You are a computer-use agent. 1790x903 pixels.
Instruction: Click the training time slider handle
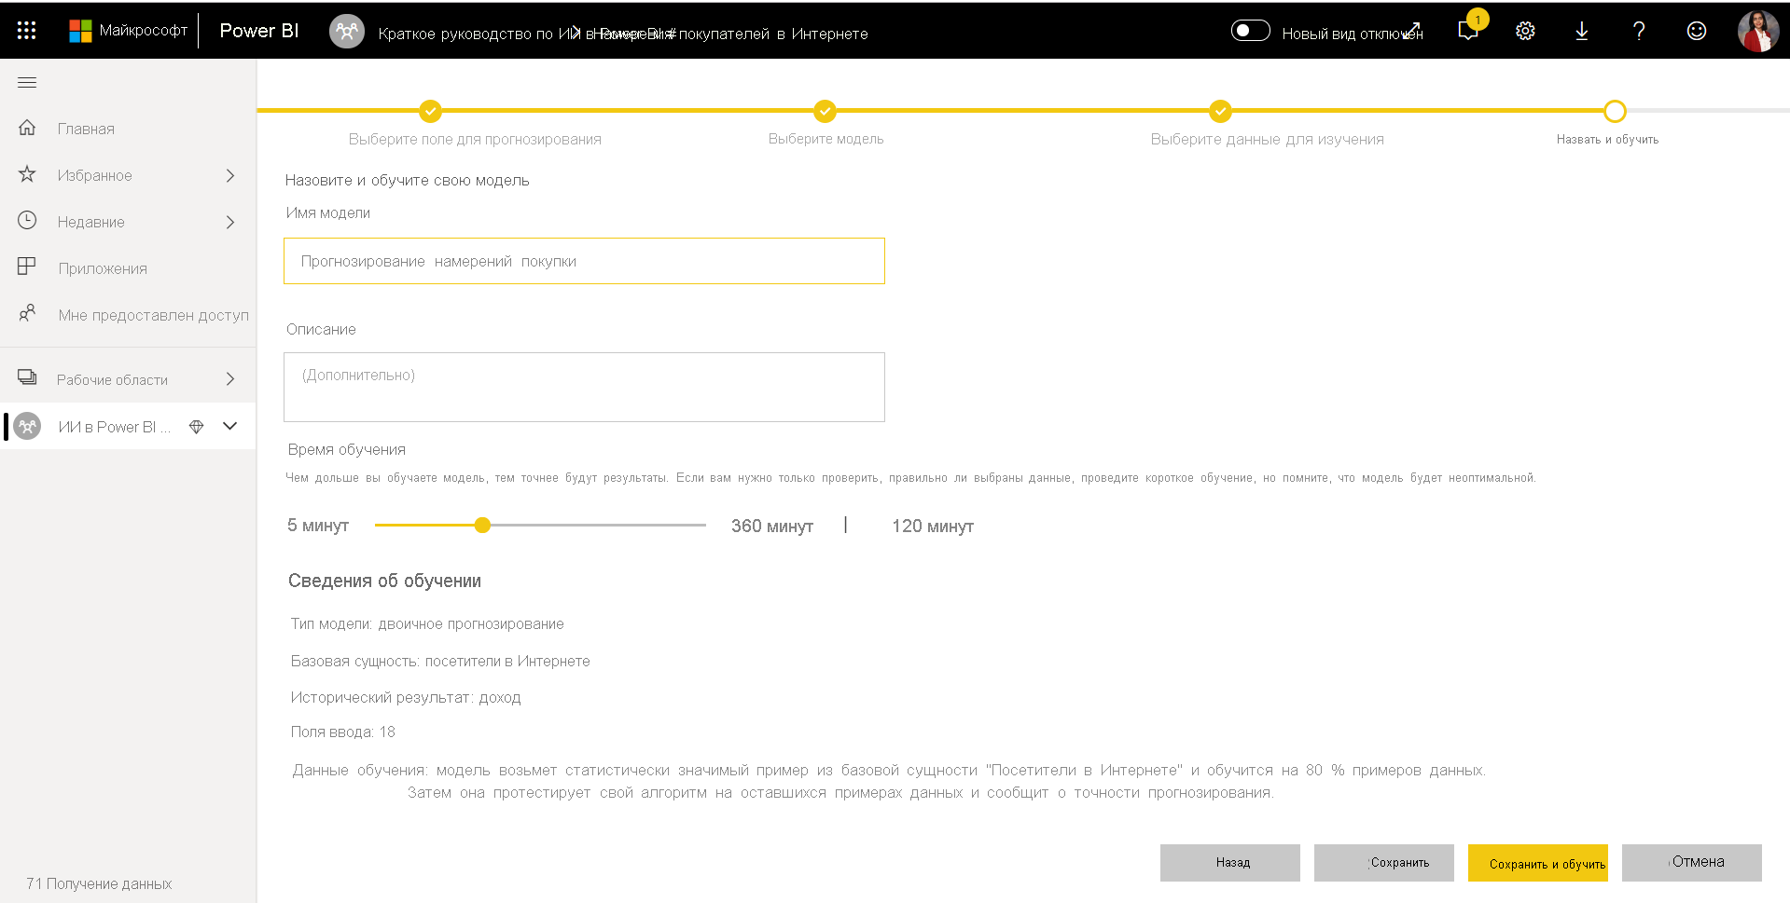(x=482, y=526)
